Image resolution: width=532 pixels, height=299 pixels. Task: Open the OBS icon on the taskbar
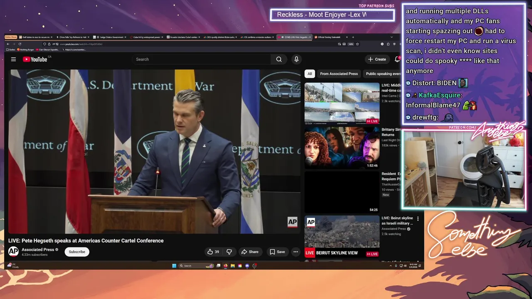click(x=254, y=266)
